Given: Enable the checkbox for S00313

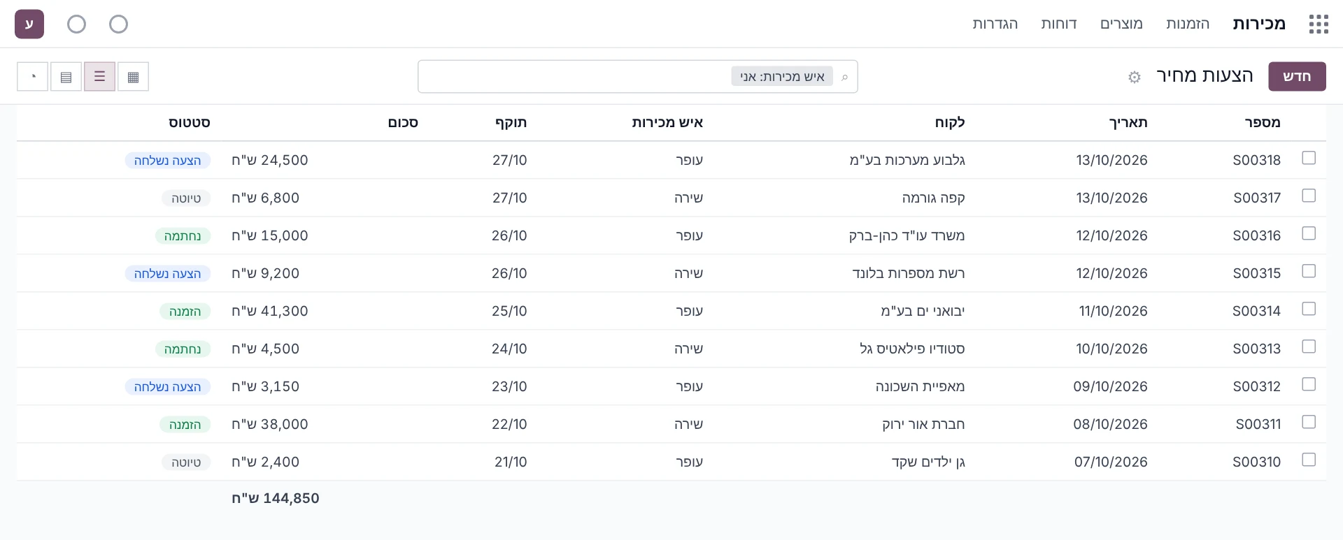Looking at the screenshot, I should (1309, 346).
